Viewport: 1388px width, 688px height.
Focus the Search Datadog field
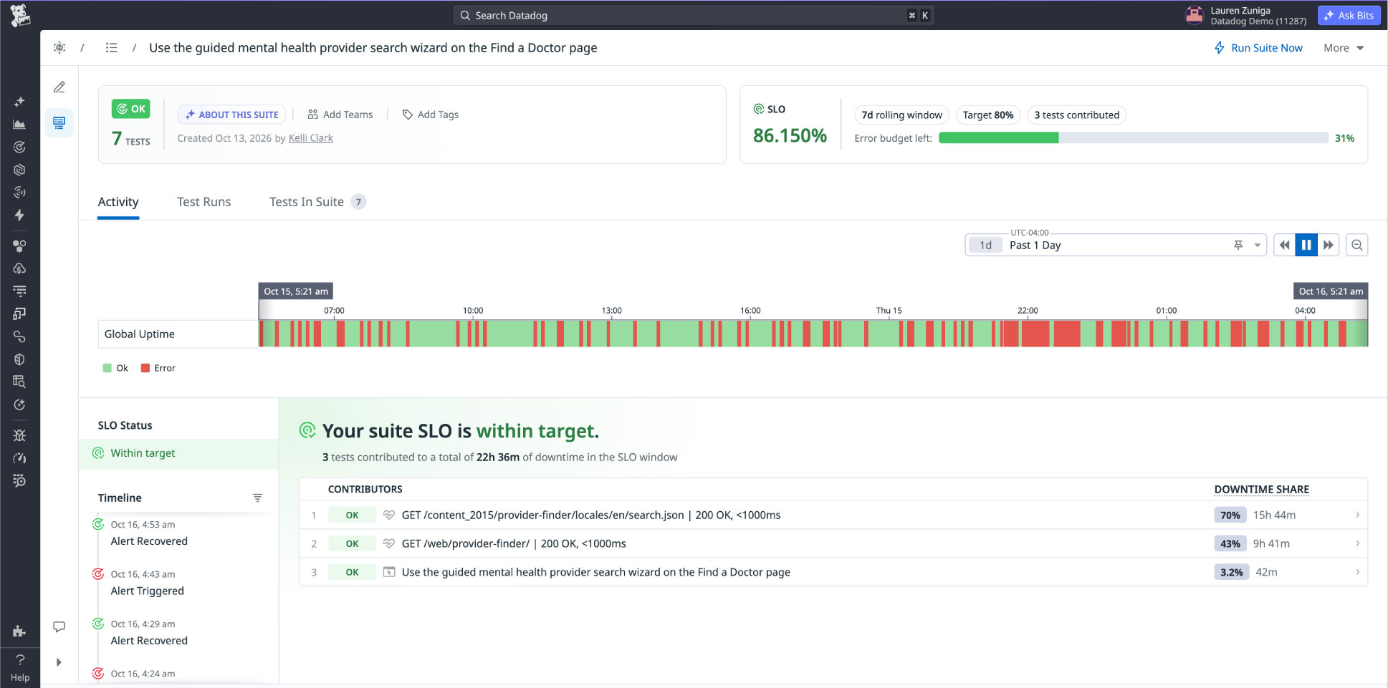693,15
